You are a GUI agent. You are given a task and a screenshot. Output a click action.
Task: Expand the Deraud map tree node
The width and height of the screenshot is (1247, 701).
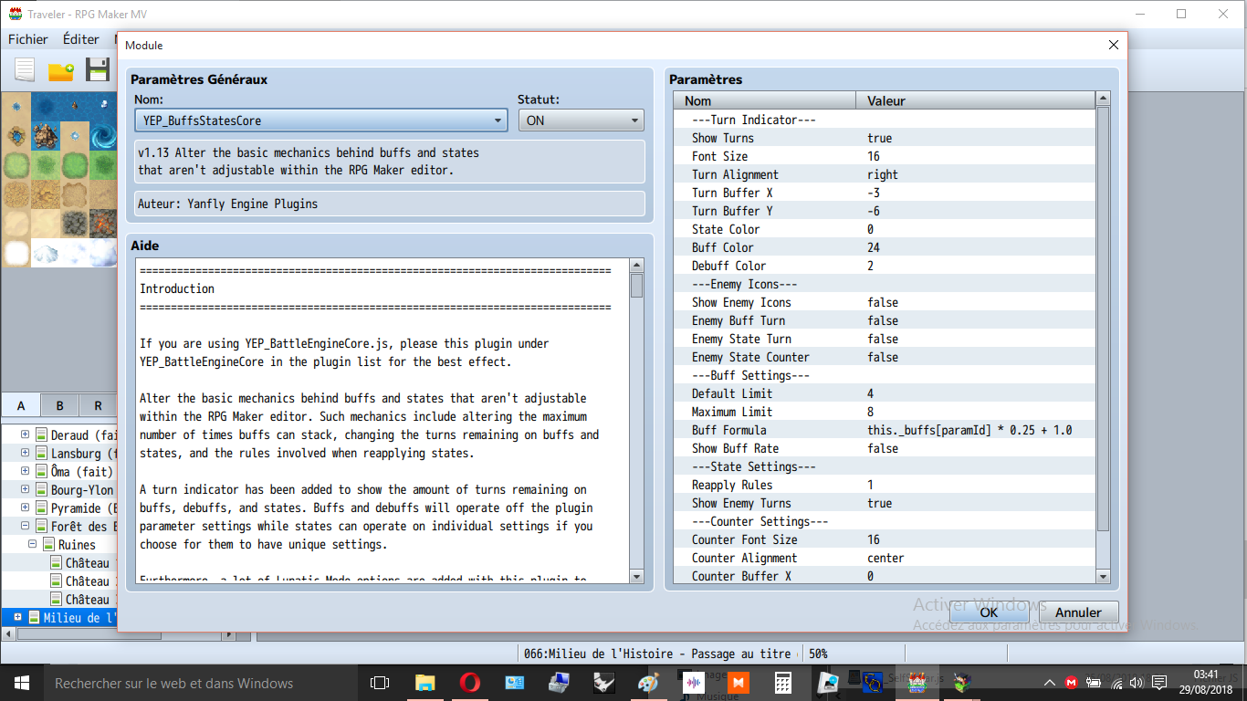pyautogui.click(x=25, y=435)
